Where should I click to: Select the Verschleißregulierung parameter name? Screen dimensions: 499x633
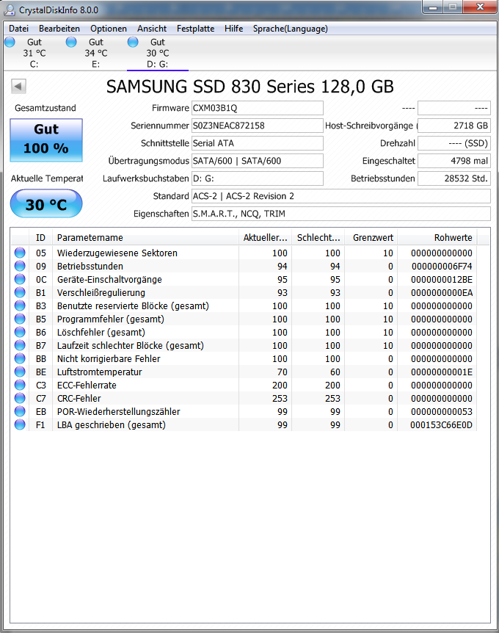click(x=101, y=293)
